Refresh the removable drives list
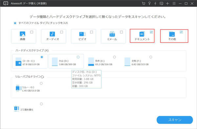197x129 pixels. tap(42, 77)
